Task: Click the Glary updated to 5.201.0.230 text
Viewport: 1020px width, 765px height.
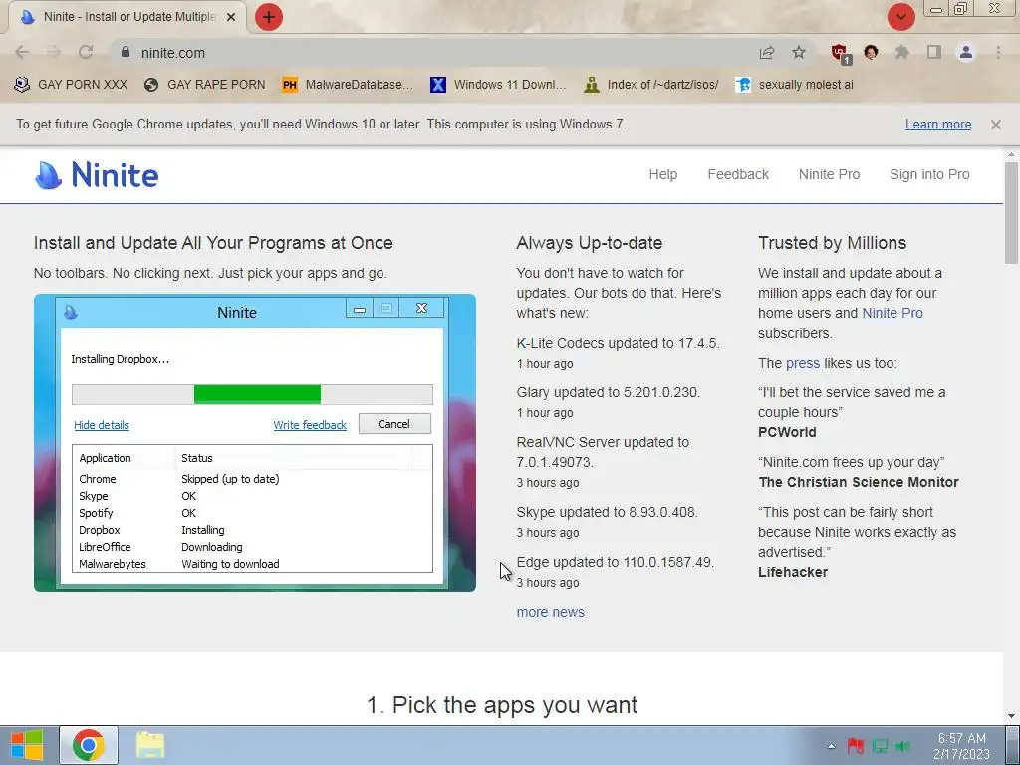Action: click(x=609, y=392)
